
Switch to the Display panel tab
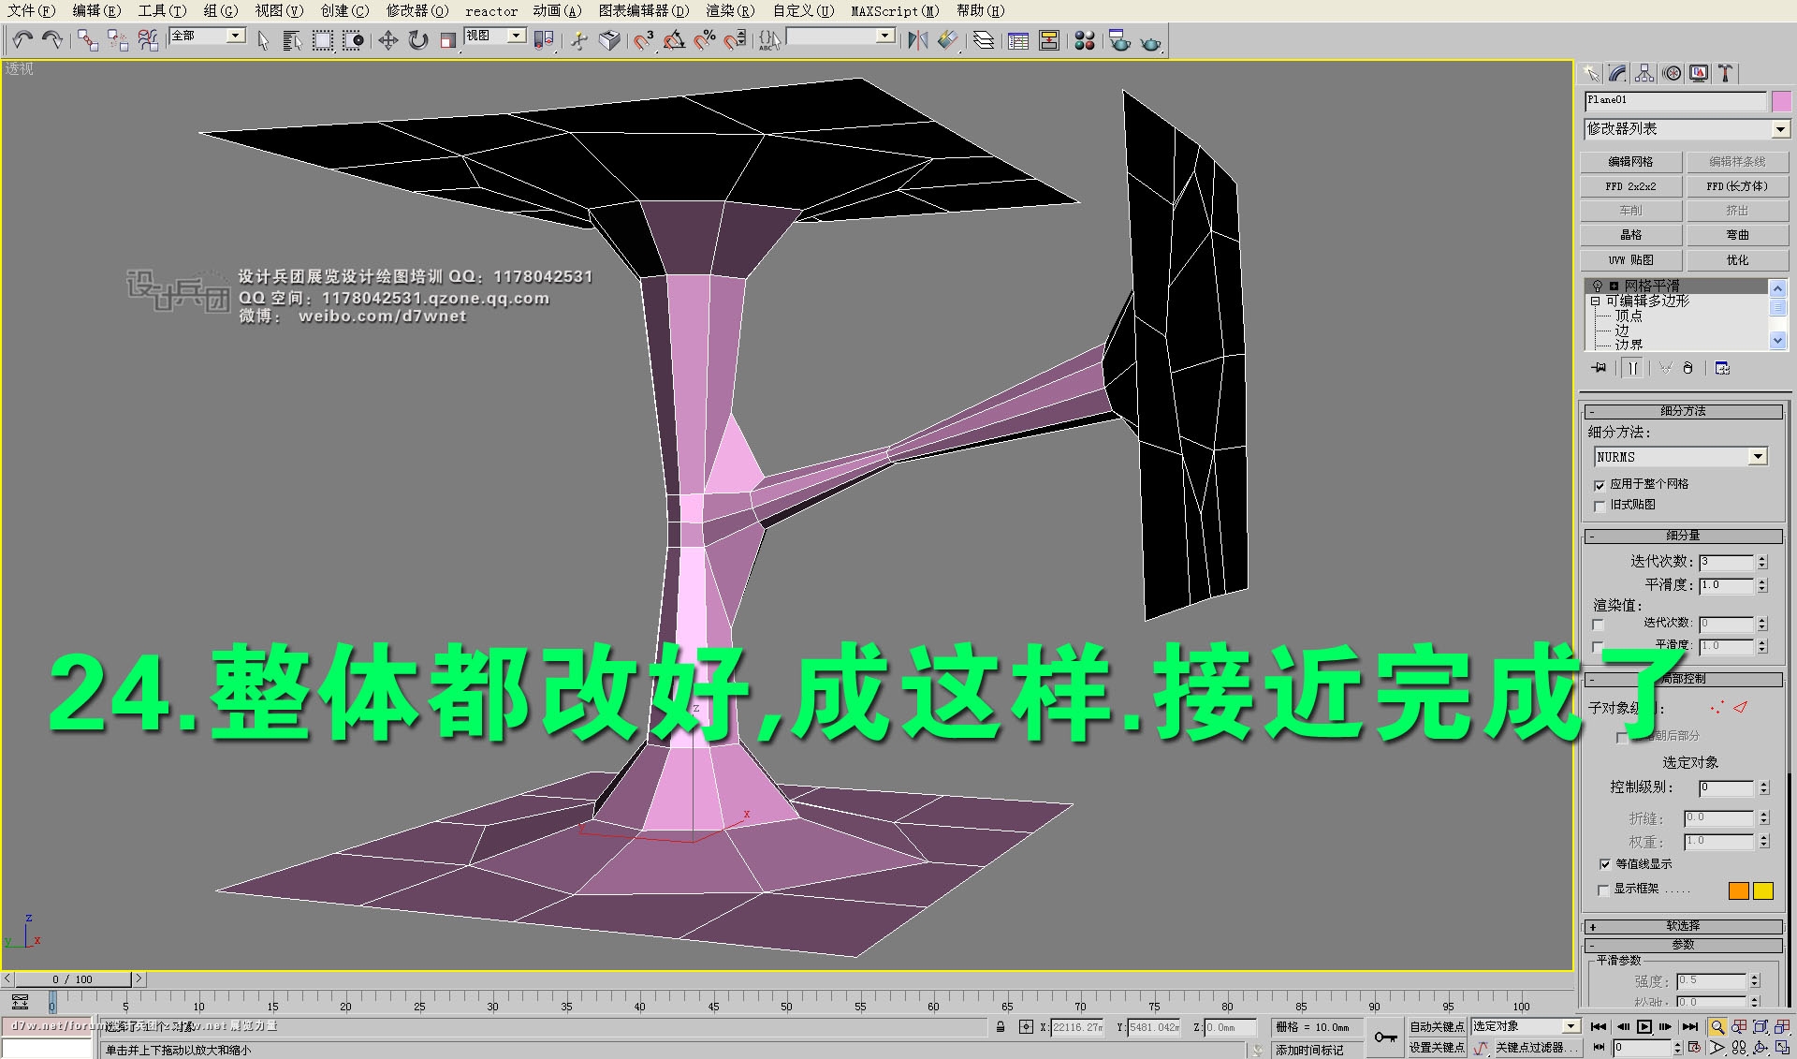point(1699,73)
